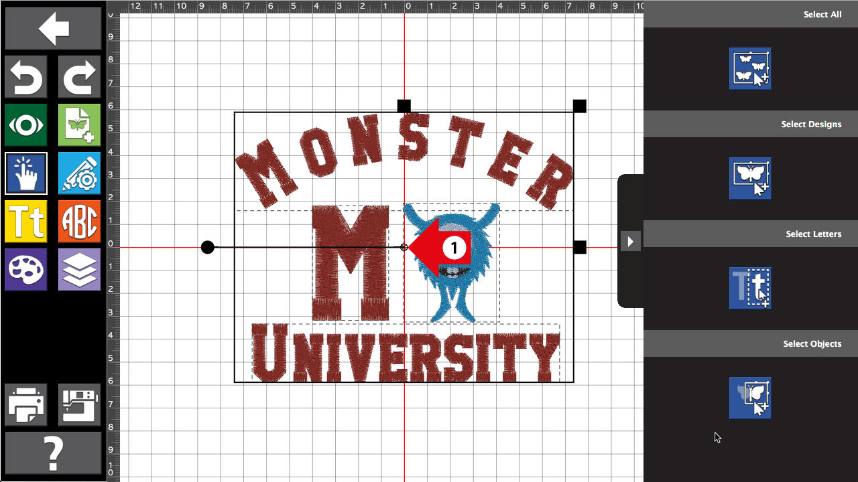
Task: Open the Tt lettering tool
Action: pyautogui.click(x=26, y=222)
